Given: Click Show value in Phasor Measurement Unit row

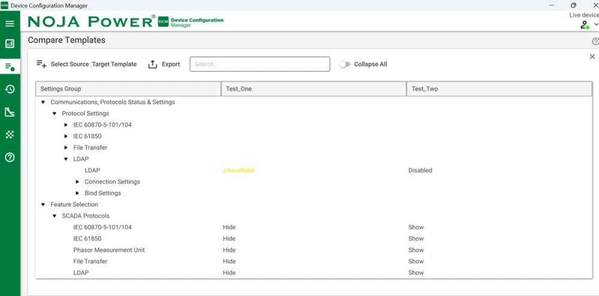Looking at the screenshot, I should (x=416, y=250).
